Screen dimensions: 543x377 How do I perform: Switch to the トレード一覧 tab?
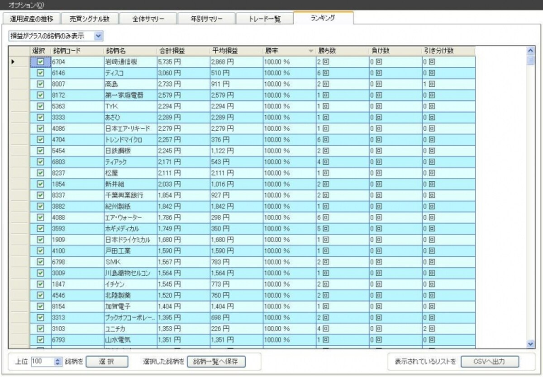pos(265,19)
